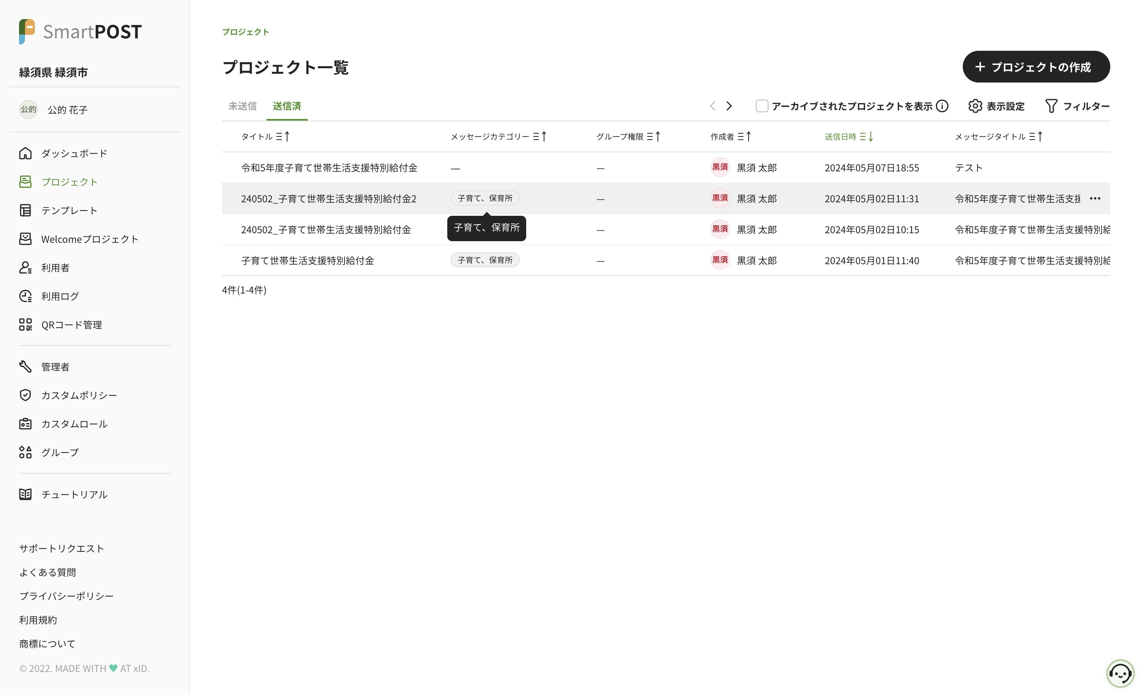Click the info icon beside archive option
The height and width of the screenshot is (695, 1142).
tap(942, 106)
